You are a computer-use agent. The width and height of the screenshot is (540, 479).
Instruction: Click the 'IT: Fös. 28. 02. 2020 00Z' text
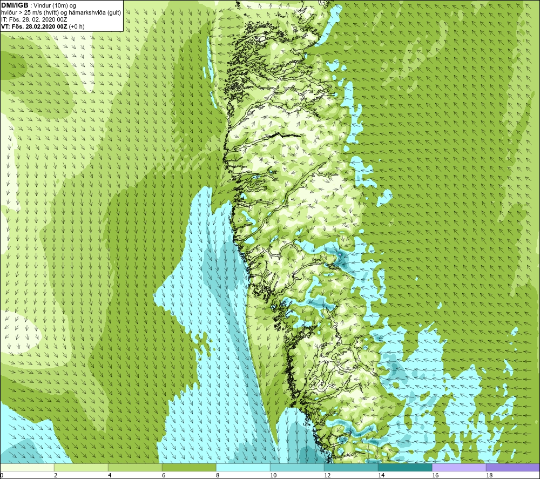pos(33,19)
